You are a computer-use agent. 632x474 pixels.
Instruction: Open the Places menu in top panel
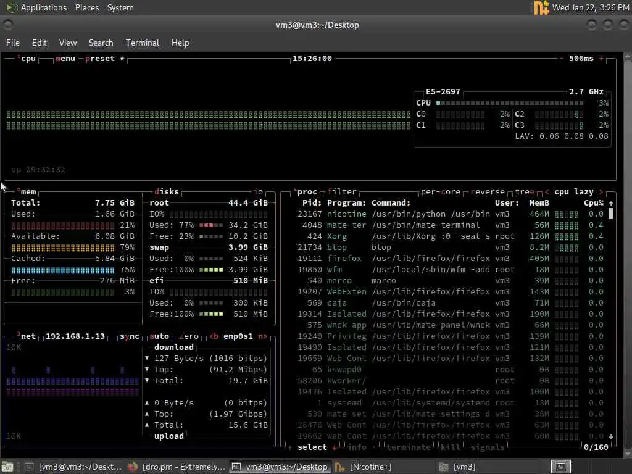tap(86, 7)
